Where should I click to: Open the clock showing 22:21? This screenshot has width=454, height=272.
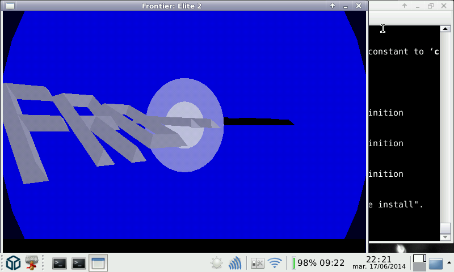[x=379, y=260]
